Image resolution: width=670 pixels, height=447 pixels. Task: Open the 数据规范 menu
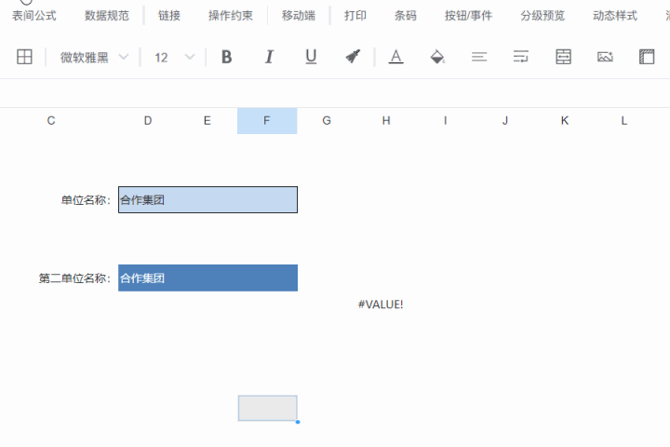pos(106,16)
